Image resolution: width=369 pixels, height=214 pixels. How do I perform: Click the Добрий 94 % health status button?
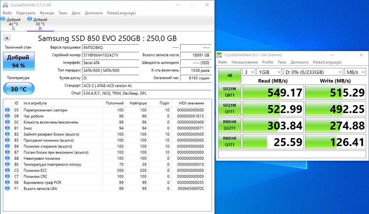click(19, 61)
